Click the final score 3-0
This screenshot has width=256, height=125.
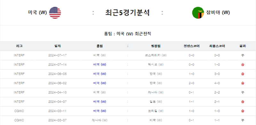click(217, 74)
